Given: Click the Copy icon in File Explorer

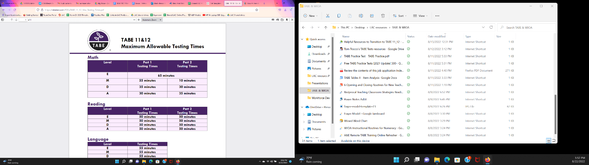Looking at the screenshot, I should pos(339,16).
